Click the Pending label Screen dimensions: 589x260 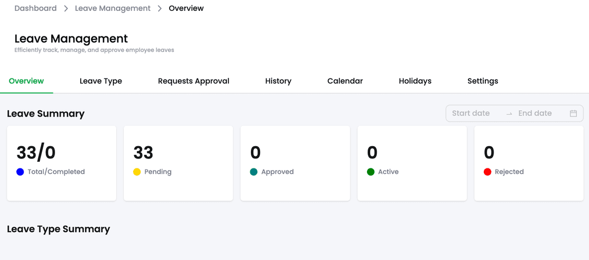click(x=158, y=172)
